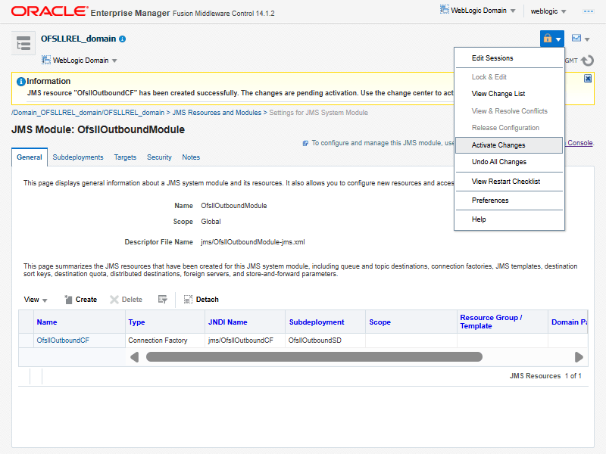Open the navigation tree icon beside OFSLLREL_domain

[23, 43]
